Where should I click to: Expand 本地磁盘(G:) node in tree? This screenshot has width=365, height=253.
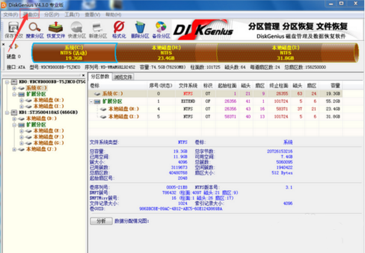[x=22, y=143]
